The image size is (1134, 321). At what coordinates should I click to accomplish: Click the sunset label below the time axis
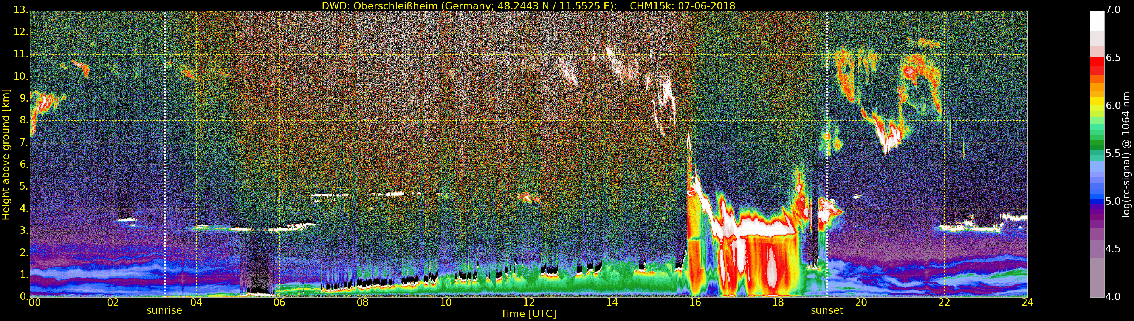coord(827,310)
